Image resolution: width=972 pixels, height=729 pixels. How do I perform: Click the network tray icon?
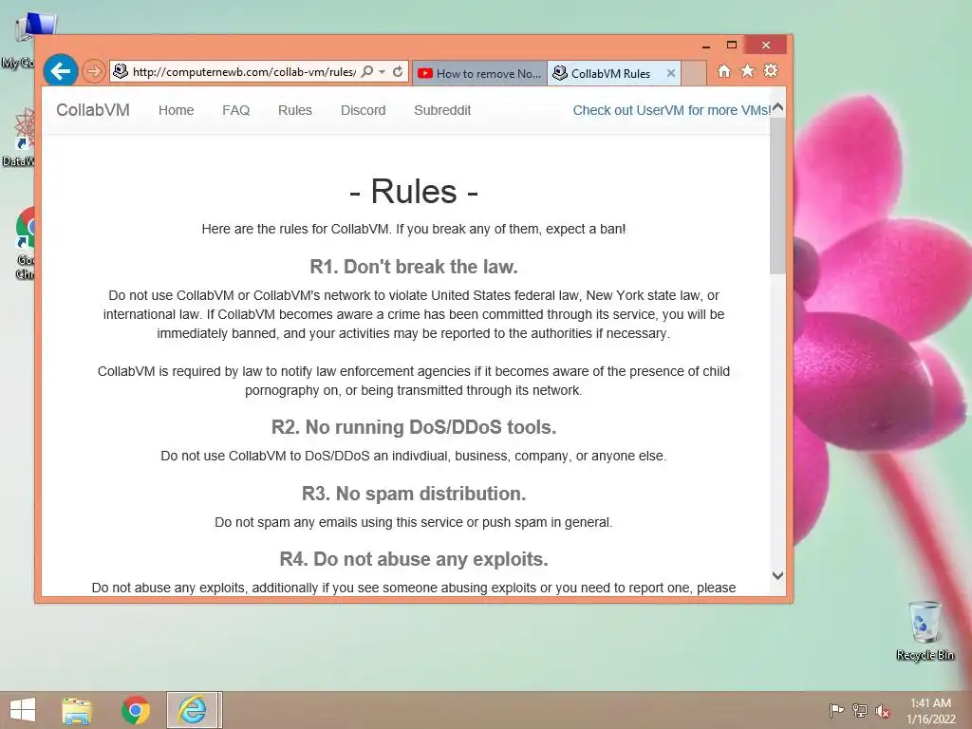coord(860,711)
